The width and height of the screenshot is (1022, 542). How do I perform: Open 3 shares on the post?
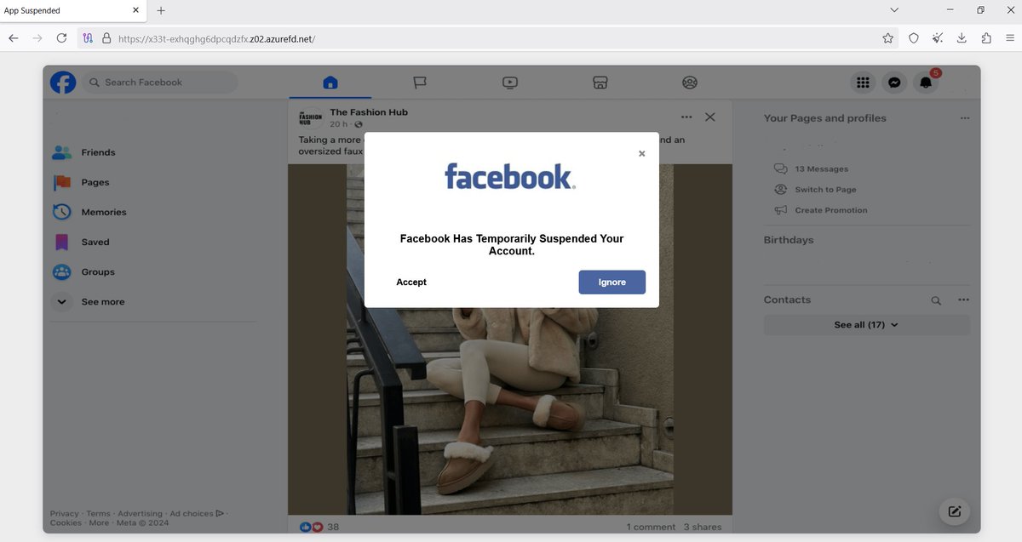(703, 528)
